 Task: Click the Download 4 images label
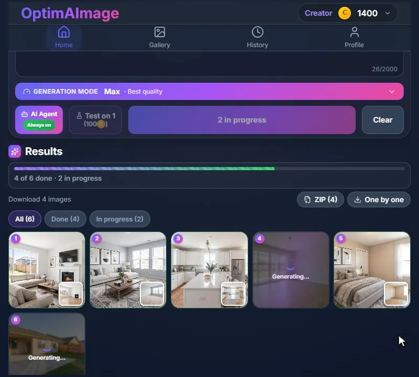(40, 199)
